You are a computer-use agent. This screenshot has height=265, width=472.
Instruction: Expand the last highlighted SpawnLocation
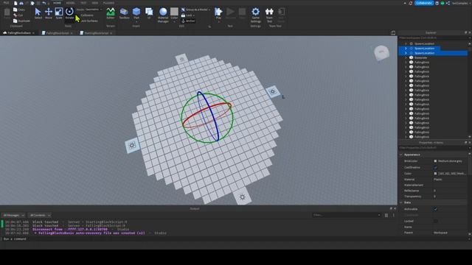coord(406,53)
